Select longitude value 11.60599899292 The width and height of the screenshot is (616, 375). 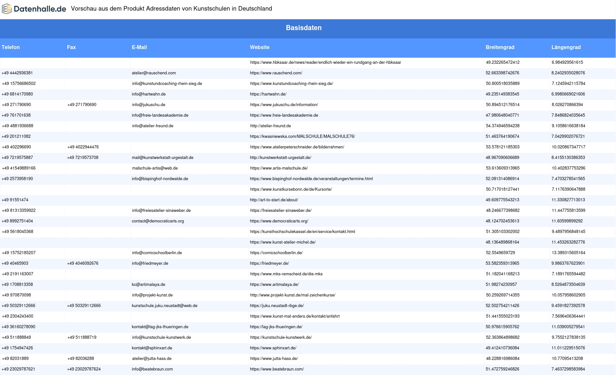pyautogui.click(x=567, y=221)
